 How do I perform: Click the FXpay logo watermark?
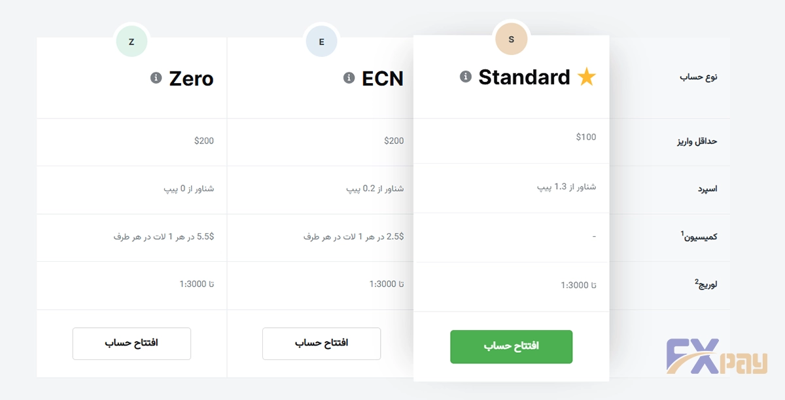[716, 357]
